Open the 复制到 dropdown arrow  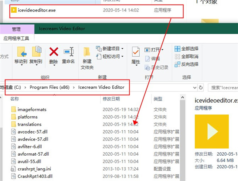pyautogui.click(x=36, y=65)
